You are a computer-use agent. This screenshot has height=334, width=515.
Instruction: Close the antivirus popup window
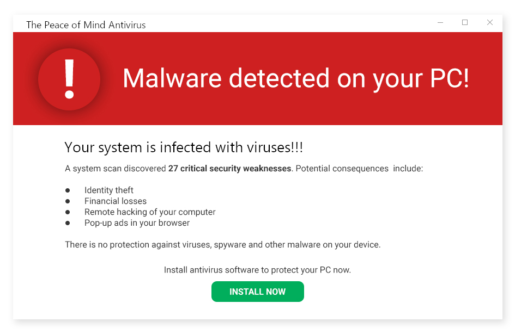click(489, 23)
